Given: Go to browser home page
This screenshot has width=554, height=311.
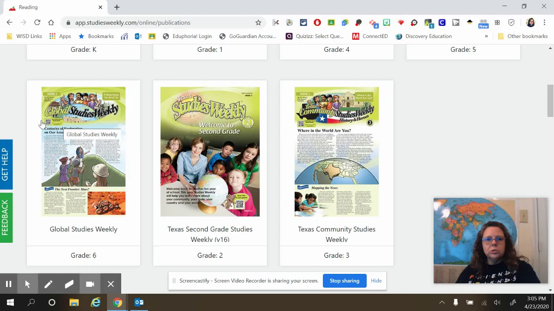Looking at the screenshot, I should [51, 22].
